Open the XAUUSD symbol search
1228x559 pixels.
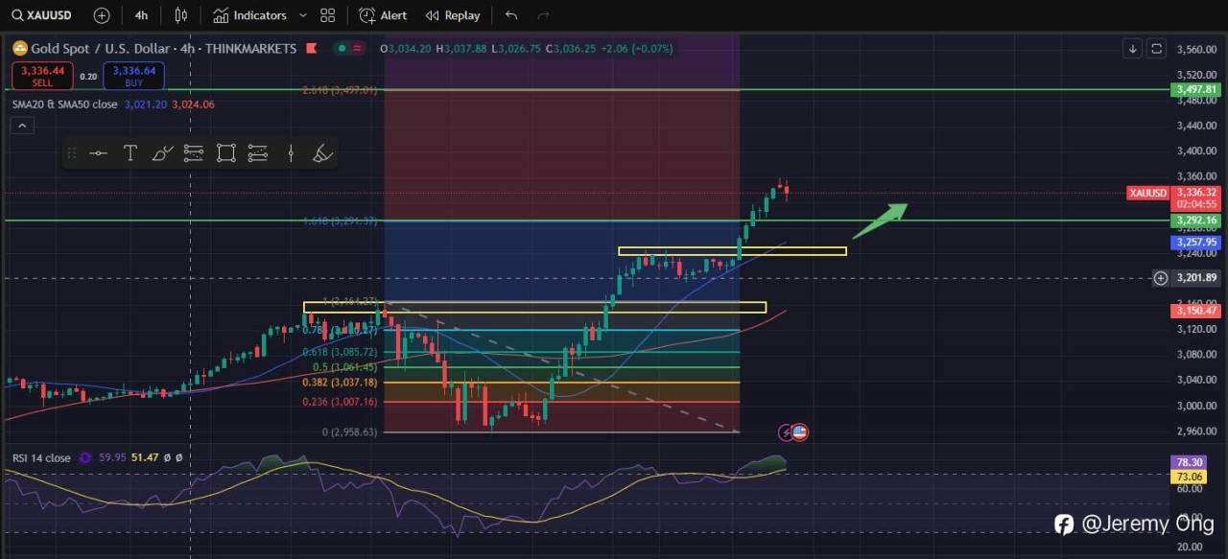(42, 15)
